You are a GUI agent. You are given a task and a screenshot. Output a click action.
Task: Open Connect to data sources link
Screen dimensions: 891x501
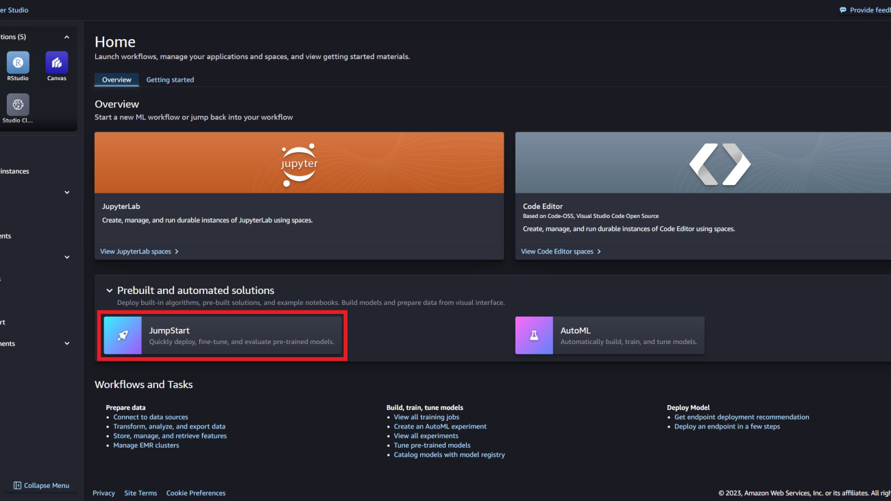(x=151, y=417)
